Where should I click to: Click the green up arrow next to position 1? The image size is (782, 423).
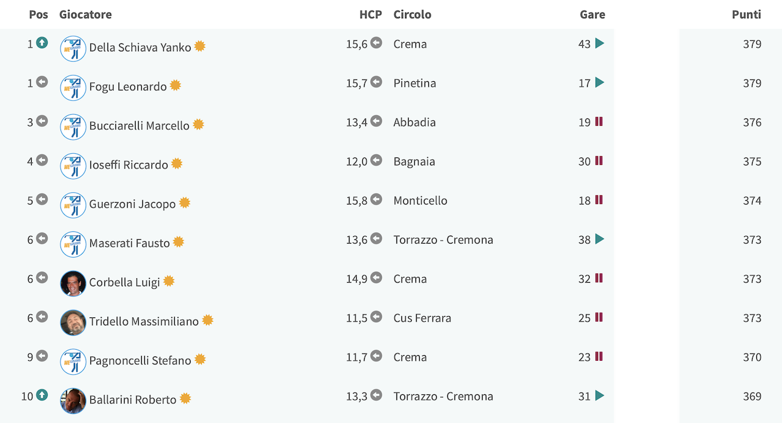click(42, 43)
